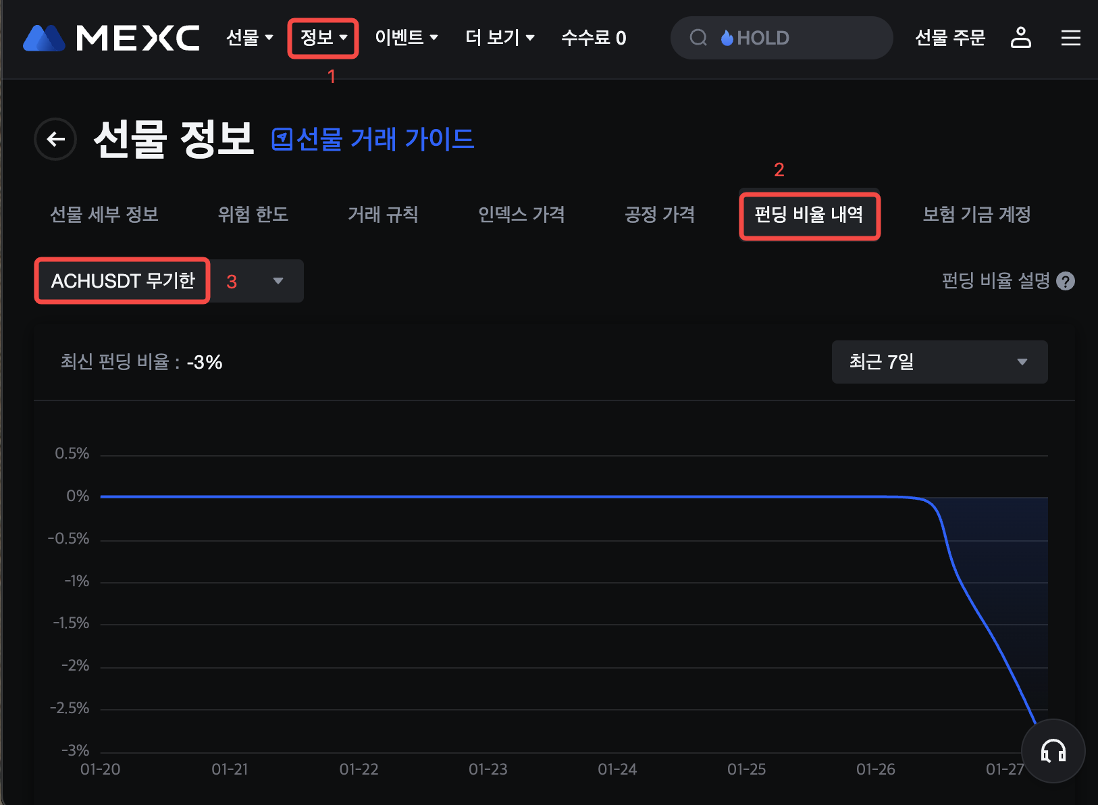Open the customer support headset icon
1098x805 pixels.
pos(1053,750)
